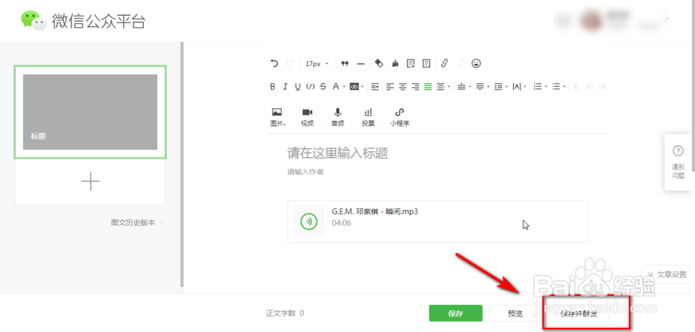Open the letter spacing |A| dropdown
This screenshot has width=695, height=332.
[519, 87]
